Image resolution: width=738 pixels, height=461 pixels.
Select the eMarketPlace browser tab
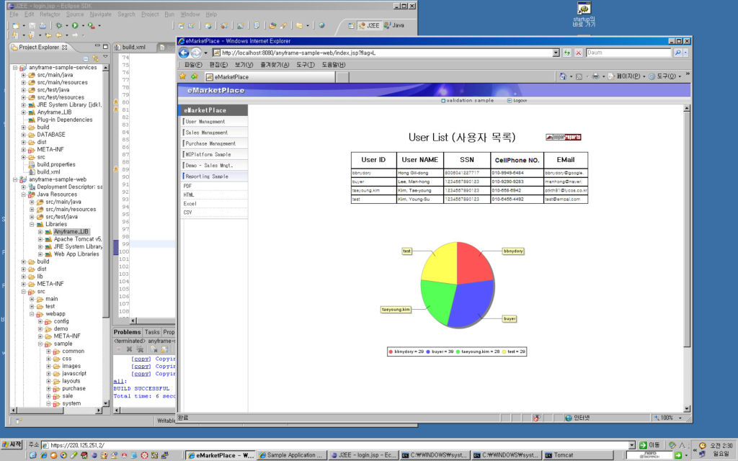[x=270, y=76]
